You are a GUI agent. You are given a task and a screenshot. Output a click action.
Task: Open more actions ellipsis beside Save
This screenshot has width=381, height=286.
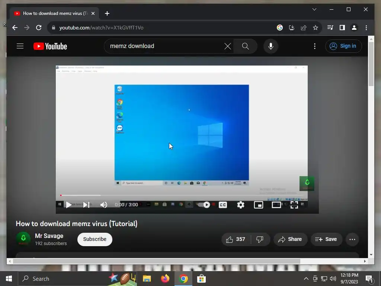[352, 239]
